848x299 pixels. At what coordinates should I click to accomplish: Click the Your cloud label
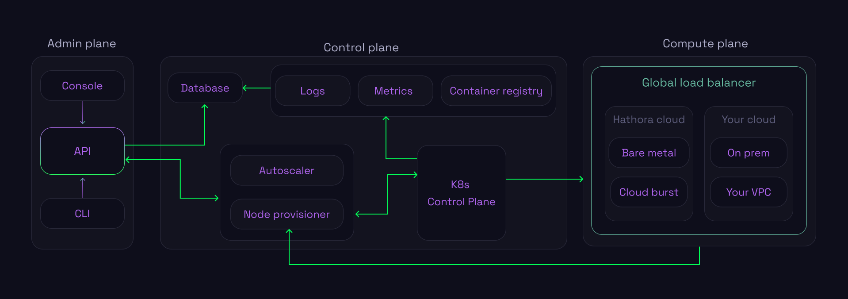[748, 119]
